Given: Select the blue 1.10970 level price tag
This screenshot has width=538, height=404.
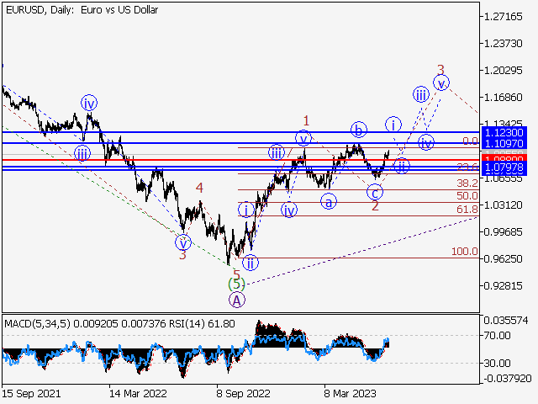Looking at the screenshot, I should pos(504,143).
